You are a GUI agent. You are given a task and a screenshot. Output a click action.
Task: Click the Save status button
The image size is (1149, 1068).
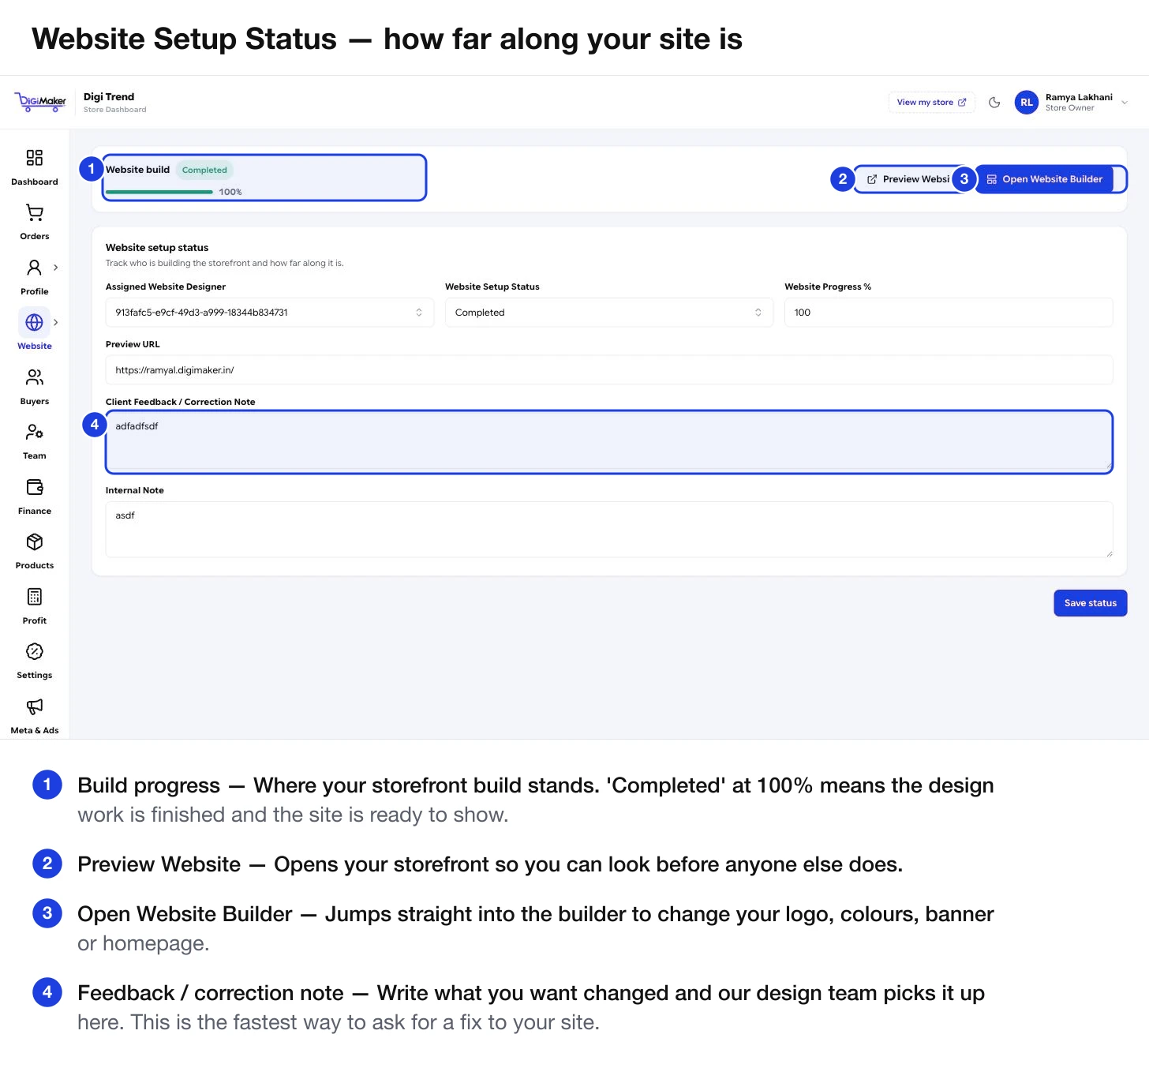tap(1091, 603)
